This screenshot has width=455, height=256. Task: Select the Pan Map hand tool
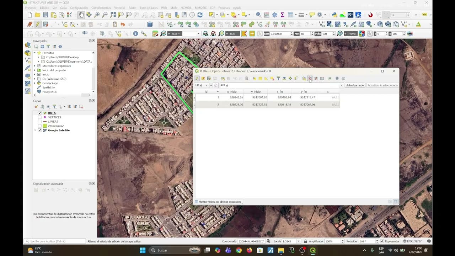pos(81,15)
